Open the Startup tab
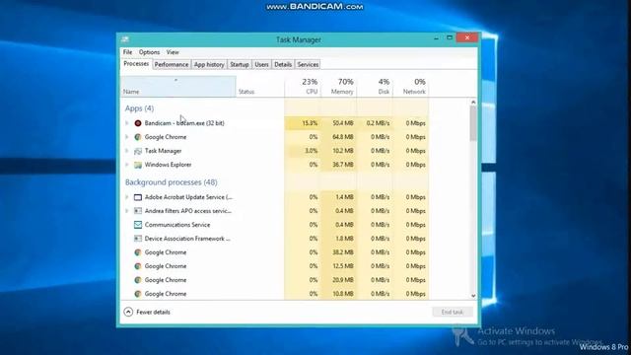Viewport: 631px width, 355px height. tap(239, 64)
